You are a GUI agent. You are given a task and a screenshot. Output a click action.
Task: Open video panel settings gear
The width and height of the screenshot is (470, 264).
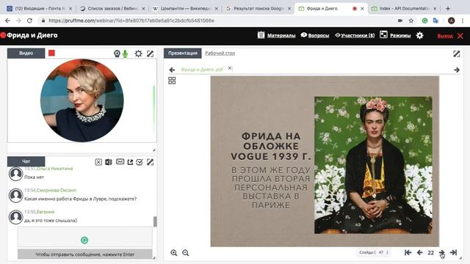click(x=138, y=54)
